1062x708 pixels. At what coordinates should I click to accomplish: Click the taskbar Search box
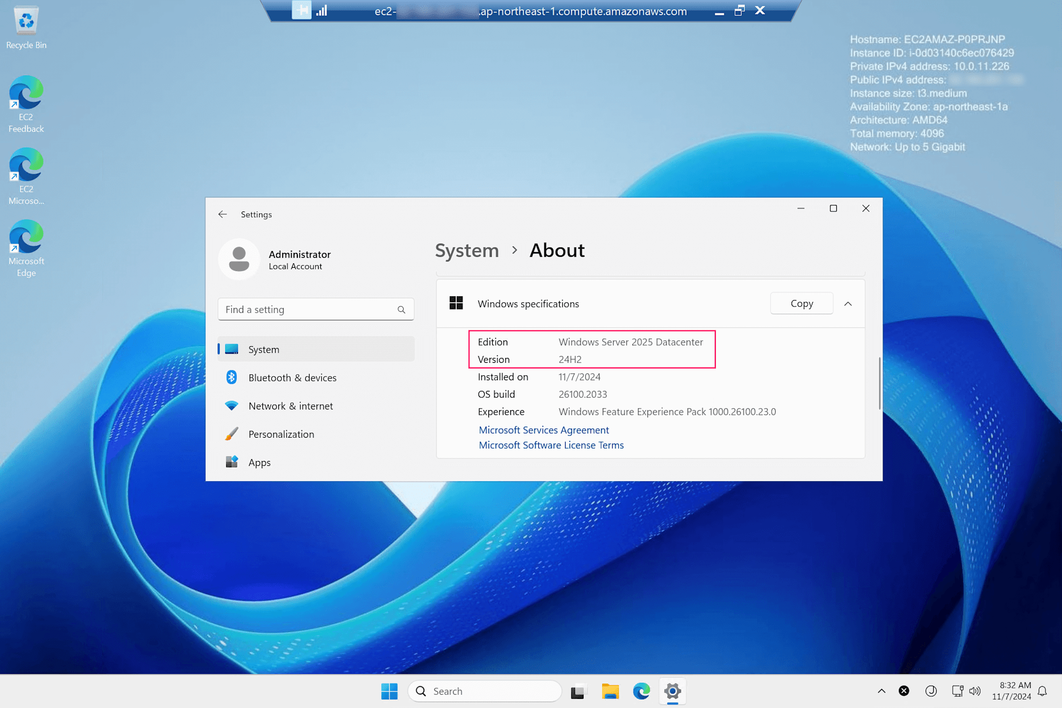pyautogui.click(x=485, y=691)
